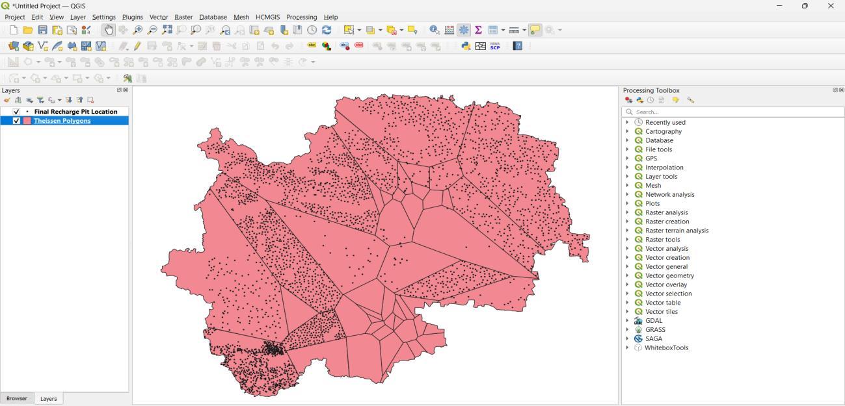
Task: Activate the Identify Features tool
Action: pos(434,30)
